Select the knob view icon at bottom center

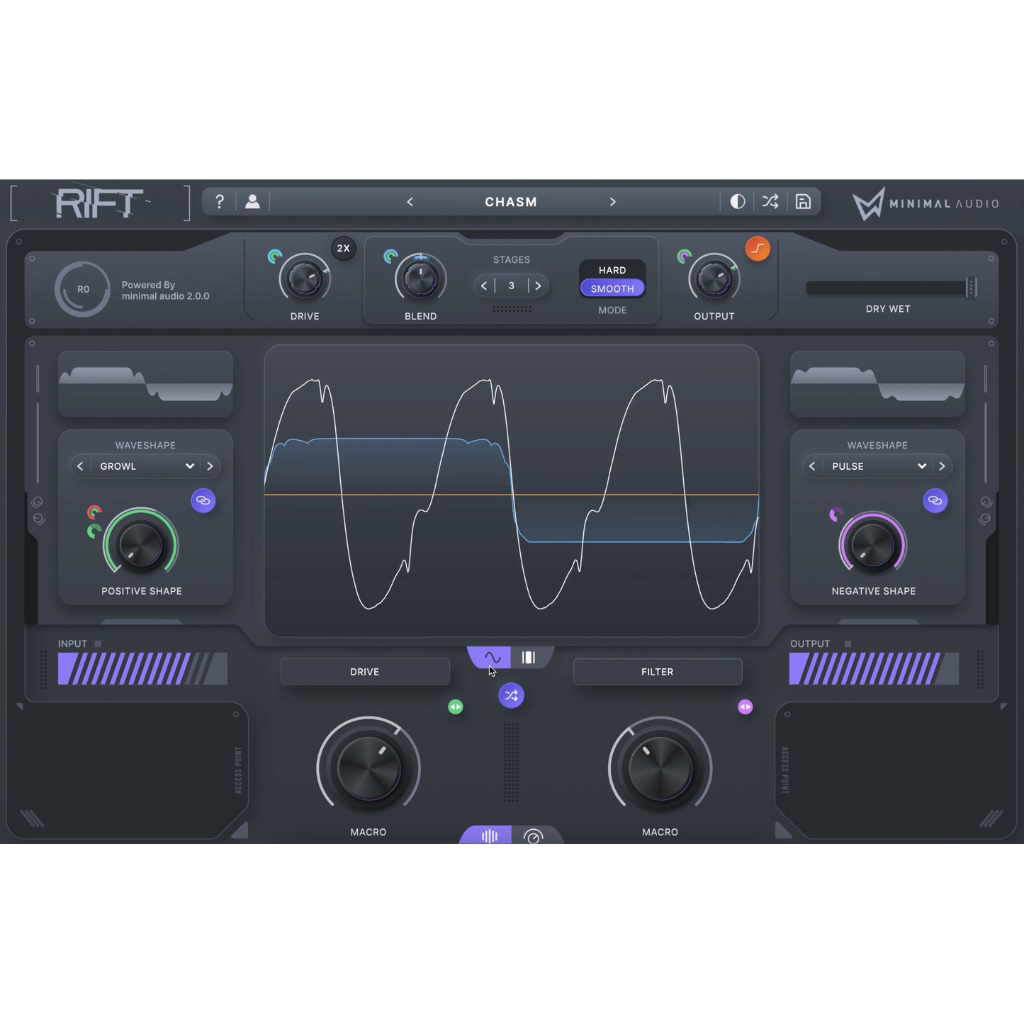coord(534,836)
